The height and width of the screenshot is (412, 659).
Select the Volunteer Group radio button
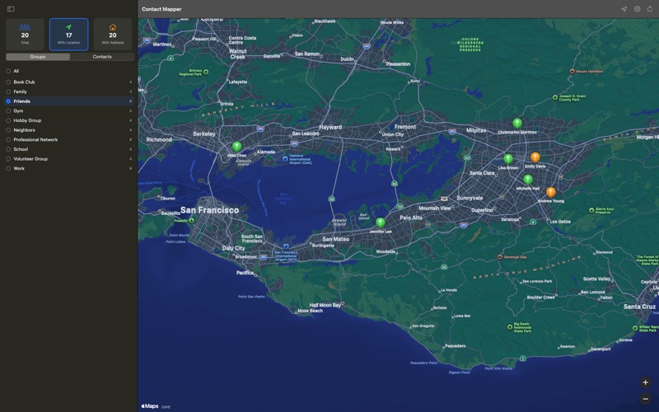click(x=8, y=159)
